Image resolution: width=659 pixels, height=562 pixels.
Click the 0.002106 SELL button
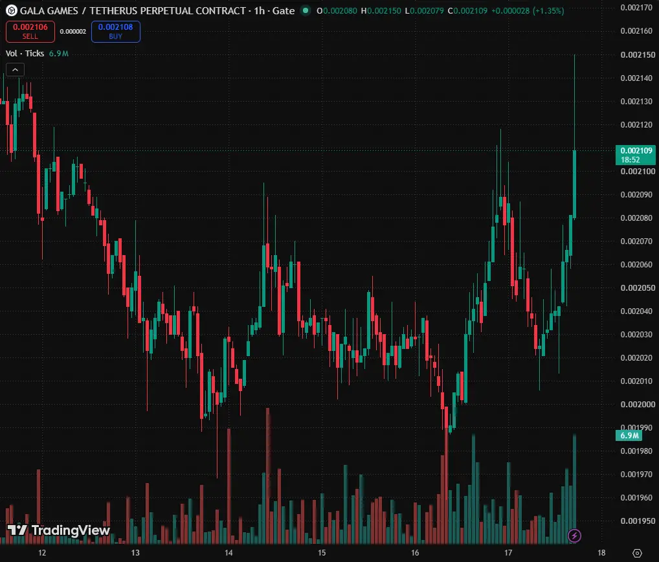point(30,32)
